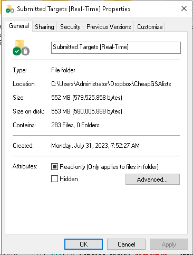Click the Location path text
The image size is (193, 255).
[x=111, y=84]
